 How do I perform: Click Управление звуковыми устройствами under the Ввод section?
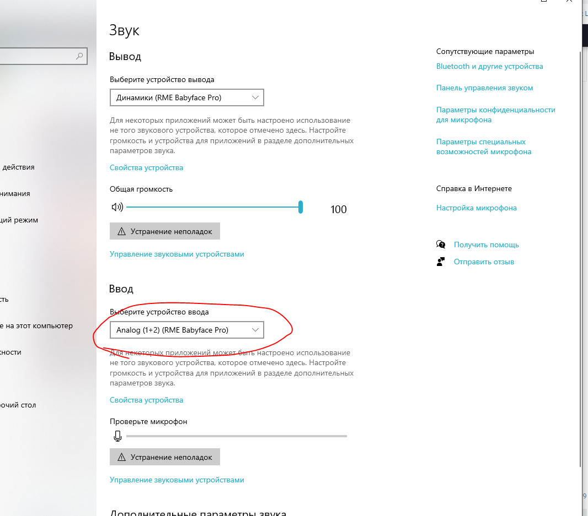pos(177,480)
